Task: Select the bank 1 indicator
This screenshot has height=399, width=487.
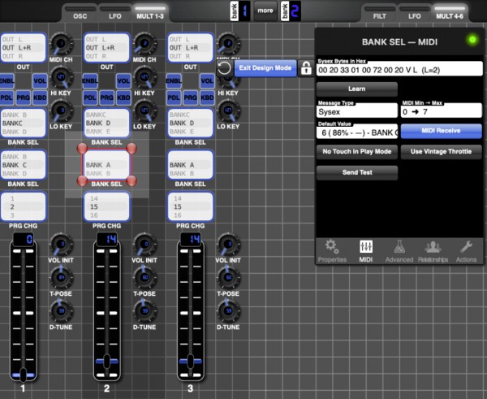Action: click(240, 11)
